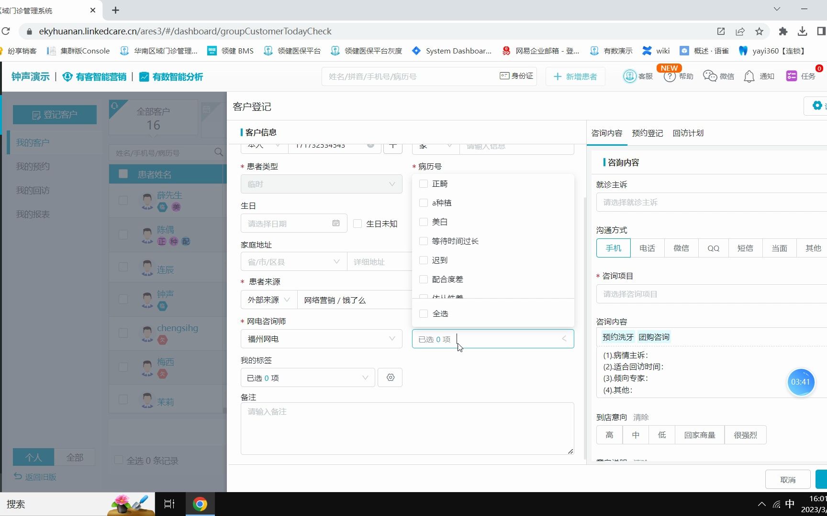
Task: Select 手机 as communication method
Action: pos(613,248)
